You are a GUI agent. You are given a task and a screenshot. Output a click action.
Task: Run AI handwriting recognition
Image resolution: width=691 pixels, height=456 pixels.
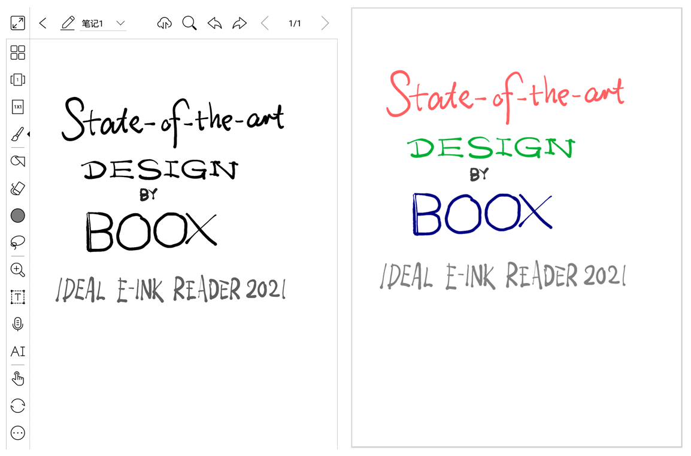17,351
